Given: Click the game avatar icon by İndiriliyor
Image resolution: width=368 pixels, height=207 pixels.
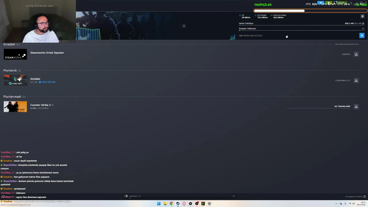Looking at the screenshot, I should coord(126,196).
